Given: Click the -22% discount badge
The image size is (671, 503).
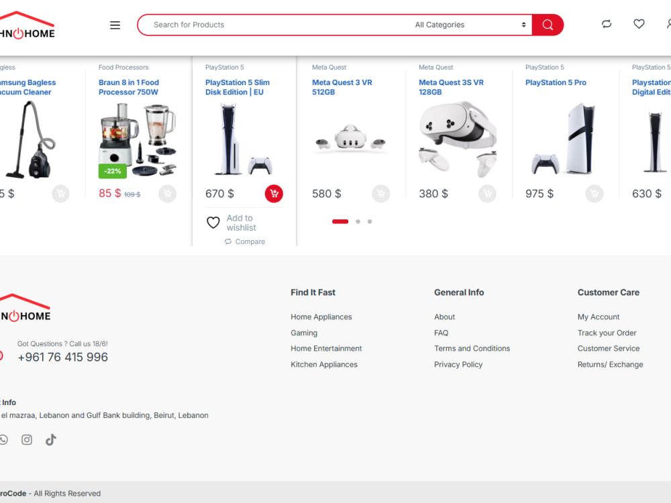Looking at the screenshot, I should click(113, 171).
